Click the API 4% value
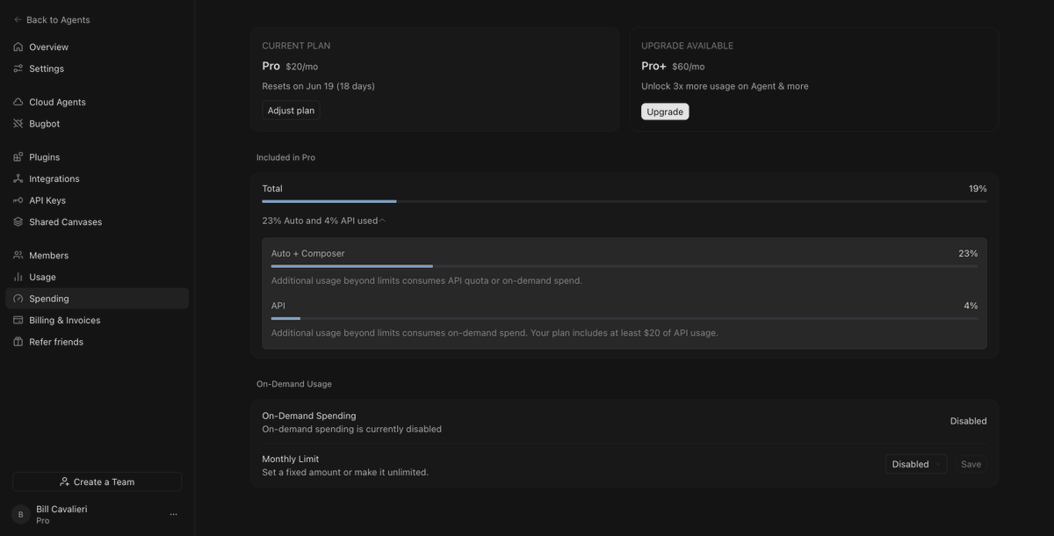This screenshot has width=1054, height=536. click(x=971, y=306)
